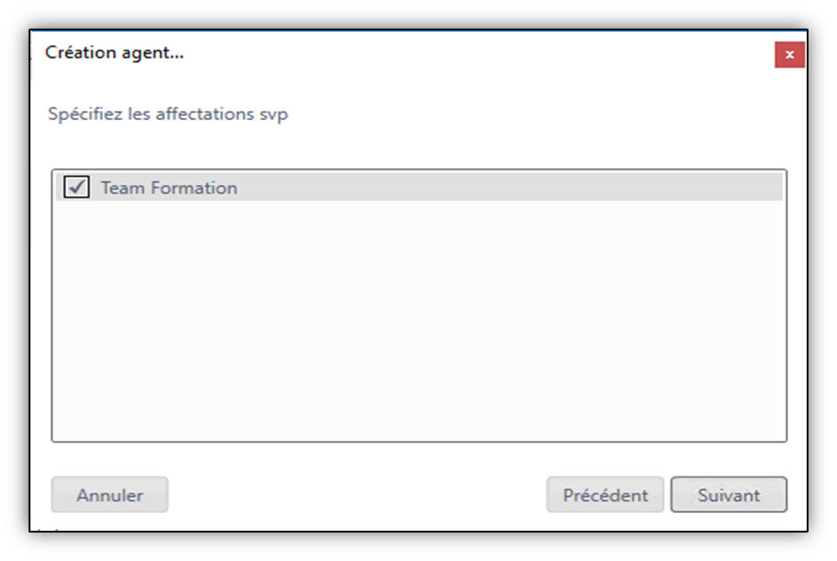Screen dimensions: 837x561
Task: Click the Team Formation label text
Action: [x=169, y=188]
